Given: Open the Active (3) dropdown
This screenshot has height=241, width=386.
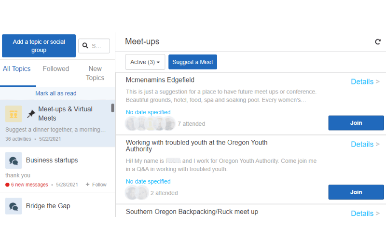Looking at the screenshot, I should tap(145, 62).
